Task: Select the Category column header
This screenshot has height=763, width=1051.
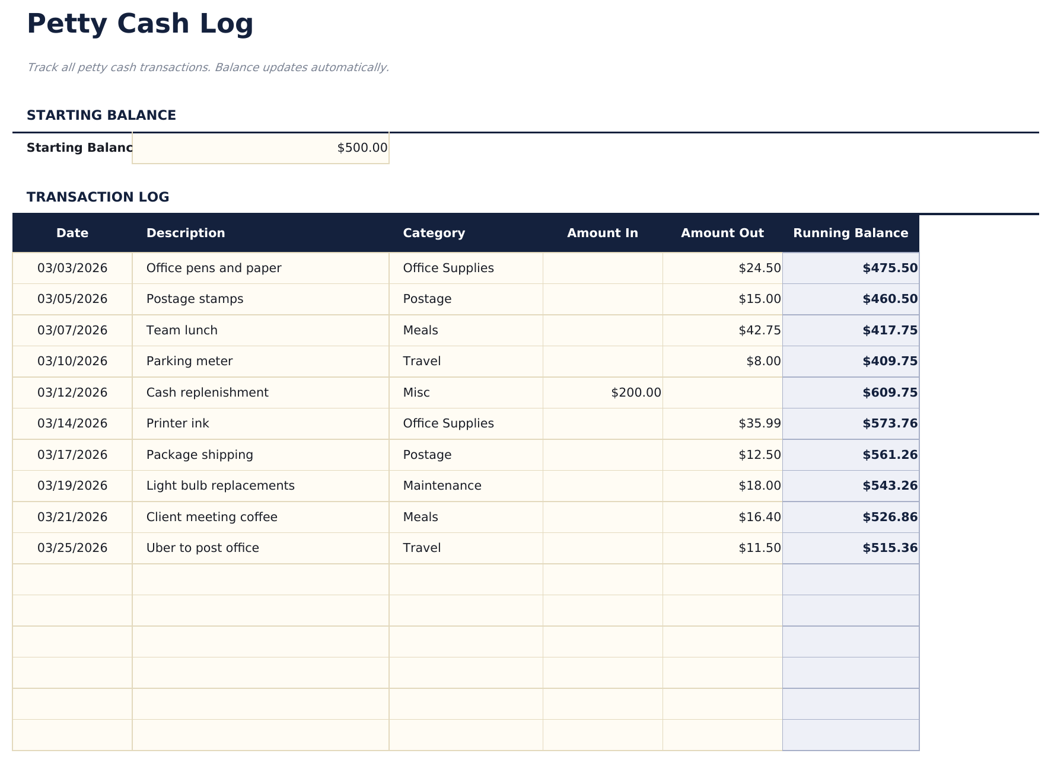Action: point(434,232)
